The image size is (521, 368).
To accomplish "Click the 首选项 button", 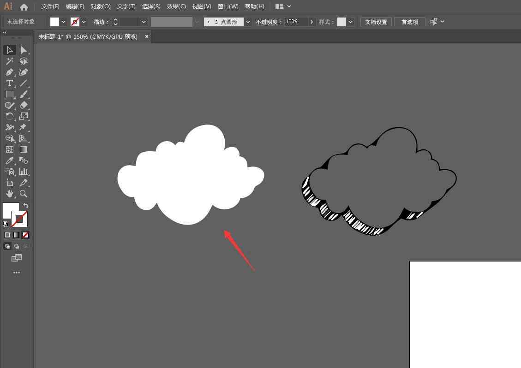I will click(410, 22).
